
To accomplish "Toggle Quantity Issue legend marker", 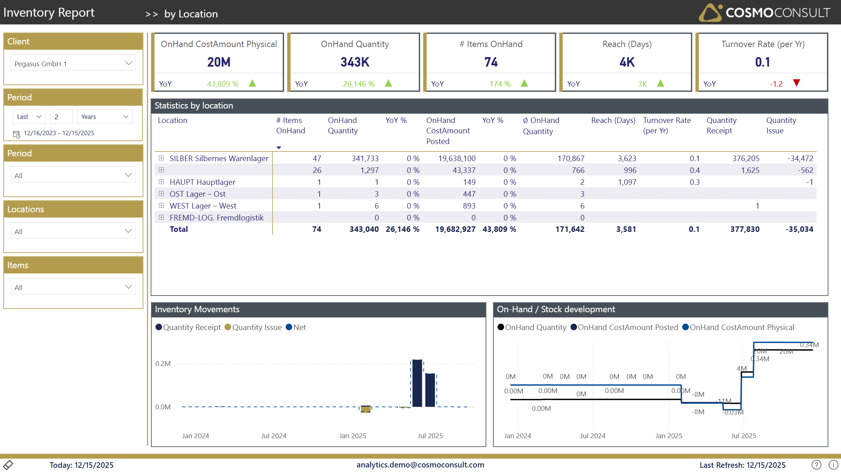I will (x=228, y=327).
